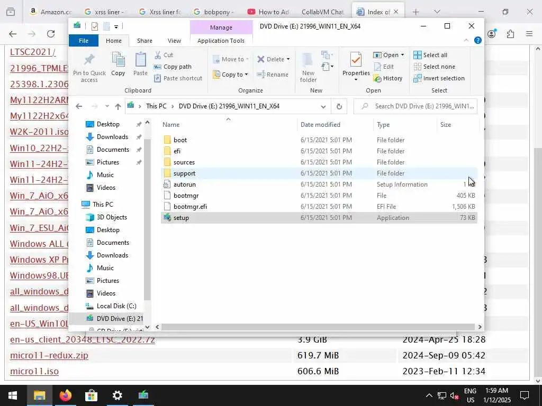542x406 pixels.
Task: Click the Search DVD Drive field
Action: (415, 106)
